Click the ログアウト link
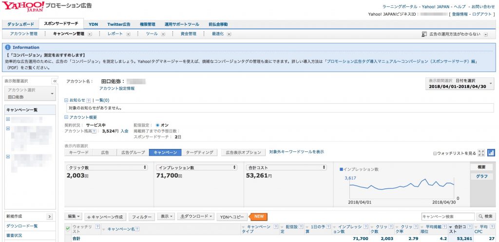 (482, 14)
